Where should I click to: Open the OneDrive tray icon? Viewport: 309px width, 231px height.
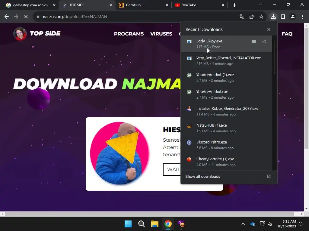click(x=253, y=224)
